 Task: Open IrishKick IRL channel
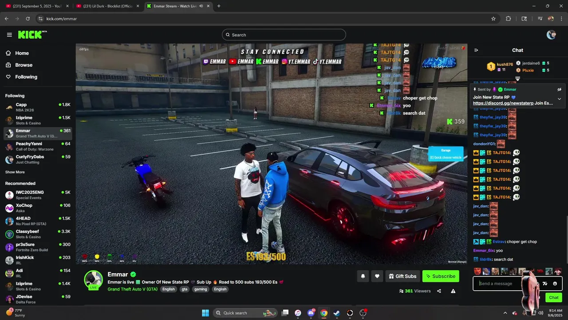[x=38, y=260]
